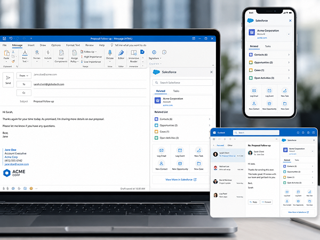Viewport: 320px width, 240px height.
Task: Open the Follow Up dropdown in ribbon
Action: (x=89, y=52)
